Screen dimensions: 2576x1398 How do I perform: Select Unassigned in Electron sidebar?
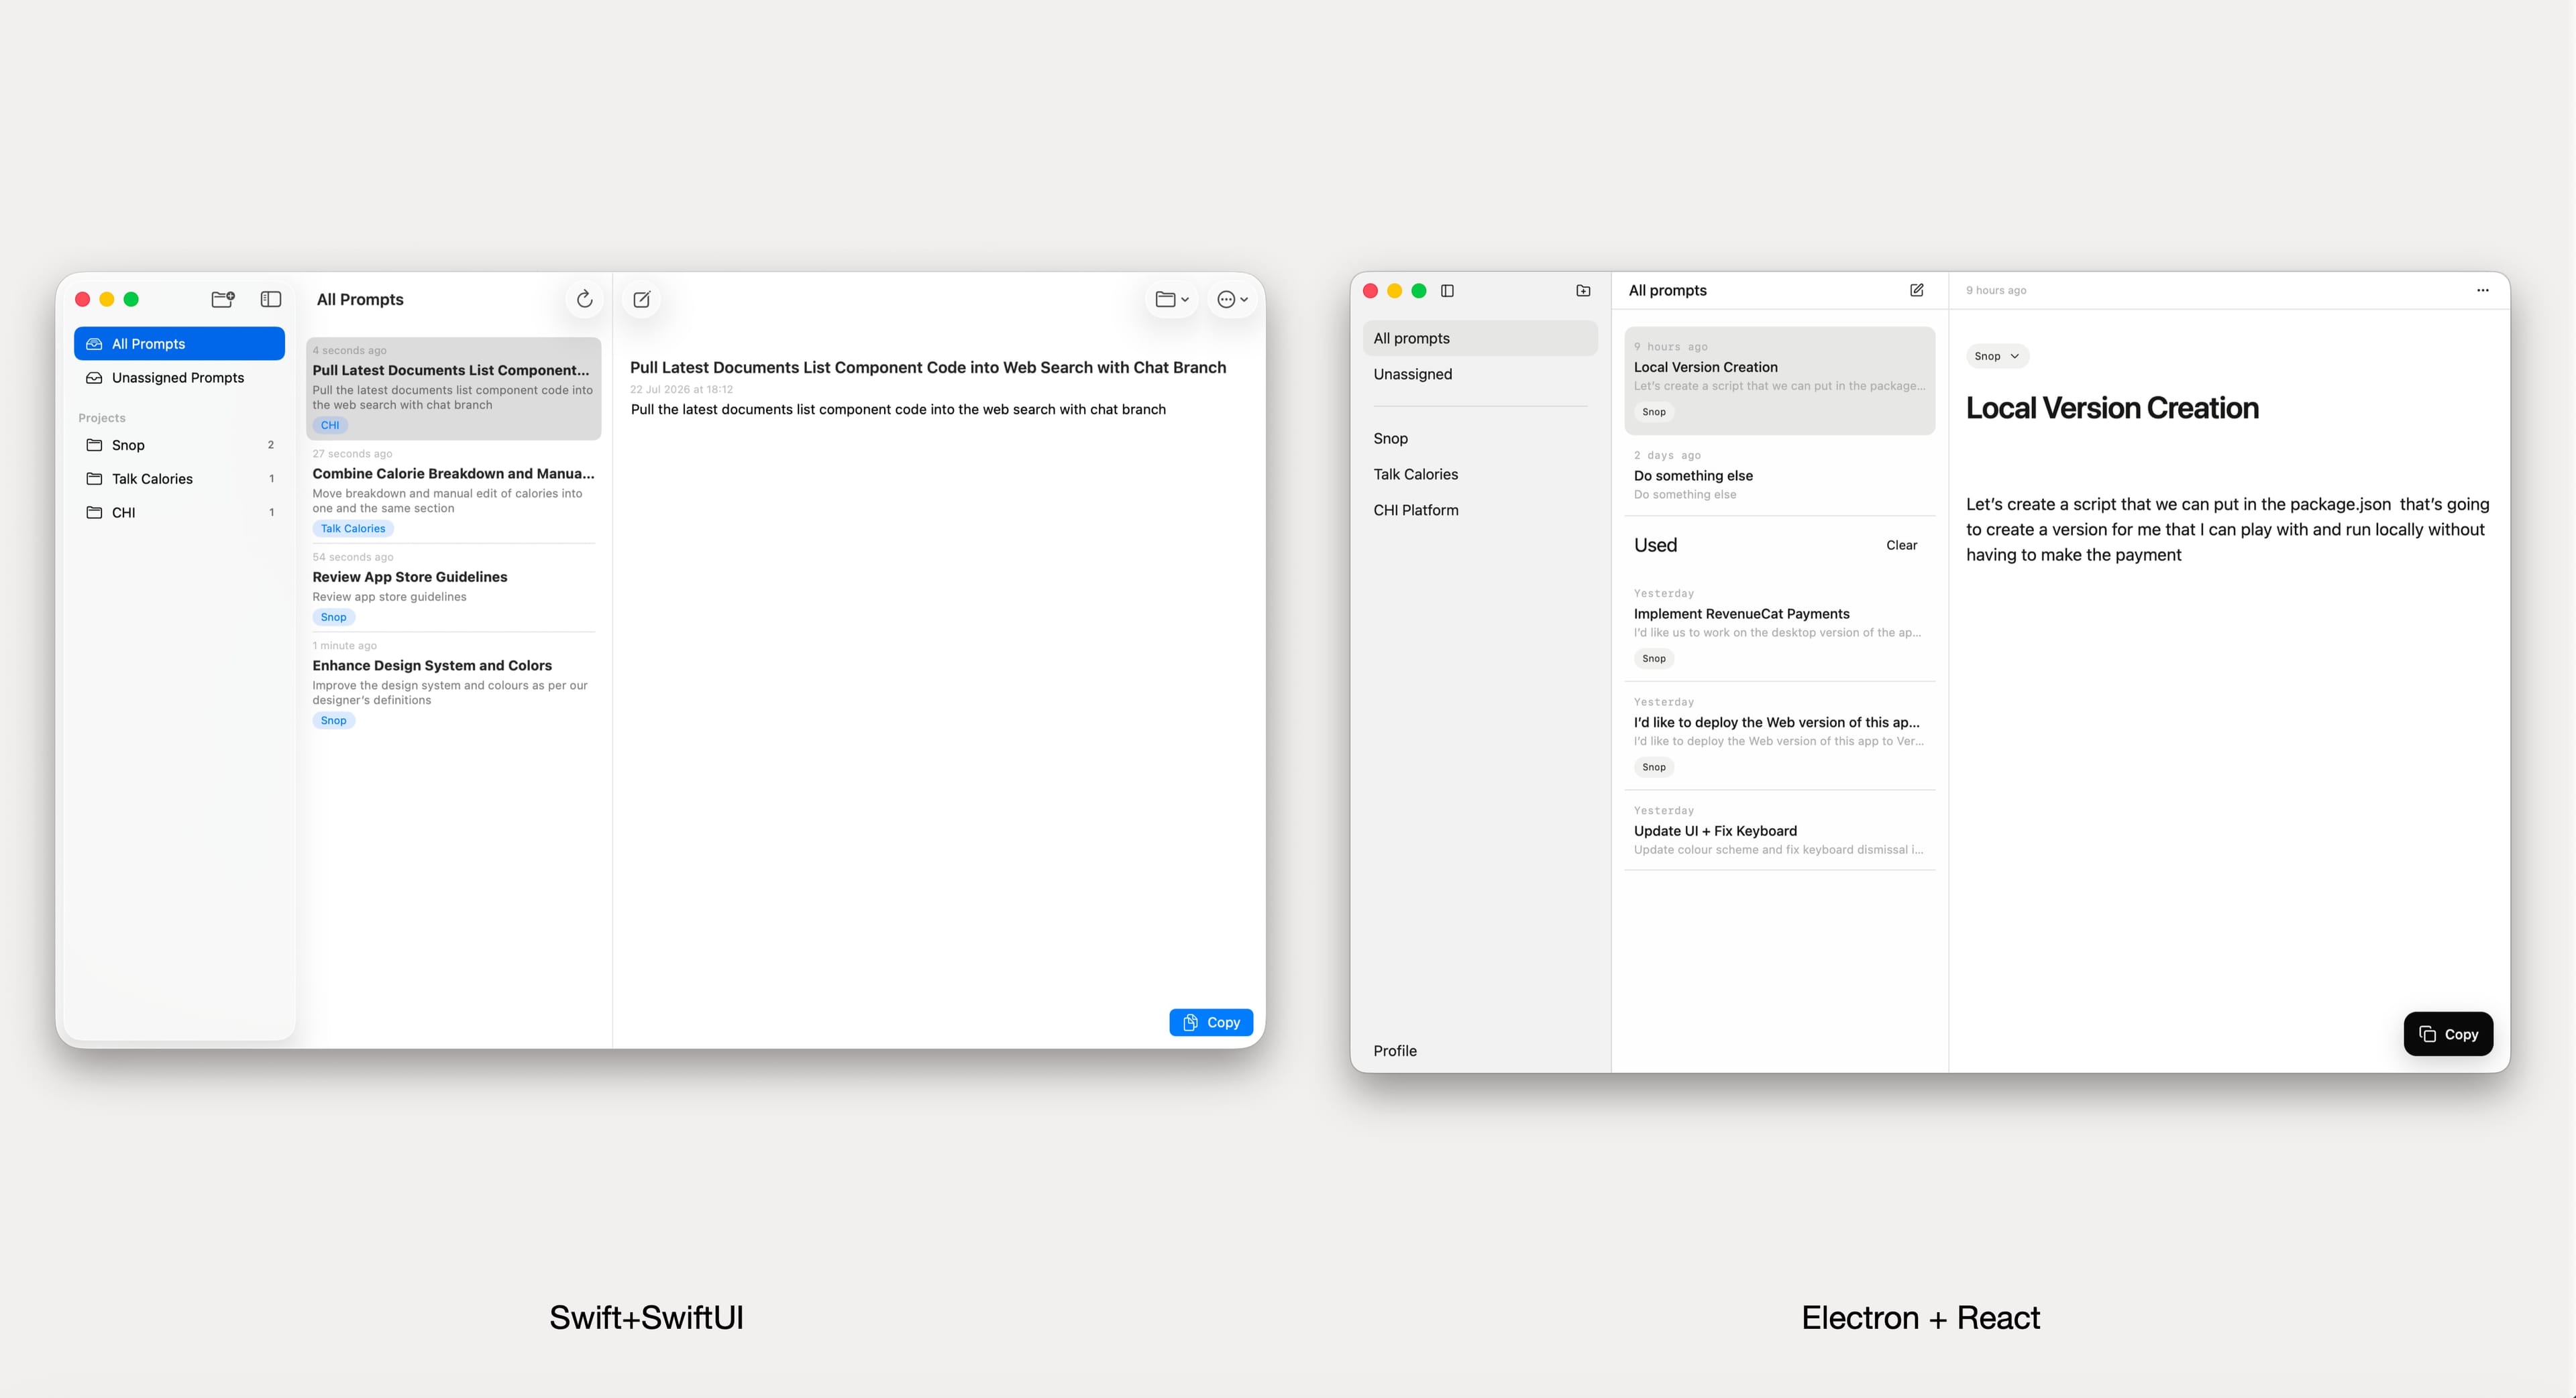(x=1480, y=375)
